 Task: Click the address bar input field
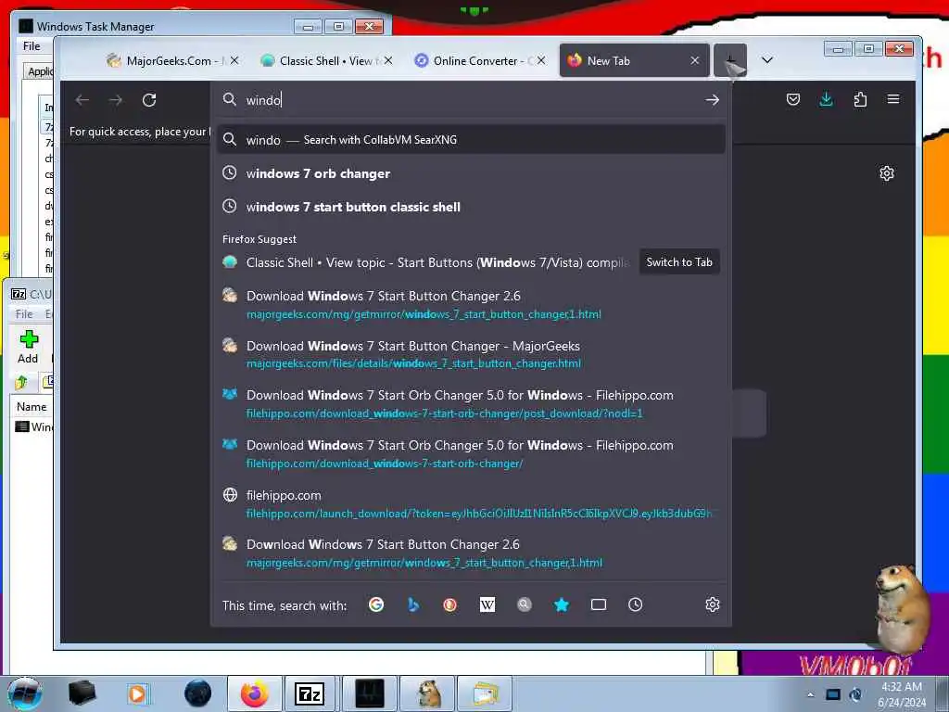[472, 100]
